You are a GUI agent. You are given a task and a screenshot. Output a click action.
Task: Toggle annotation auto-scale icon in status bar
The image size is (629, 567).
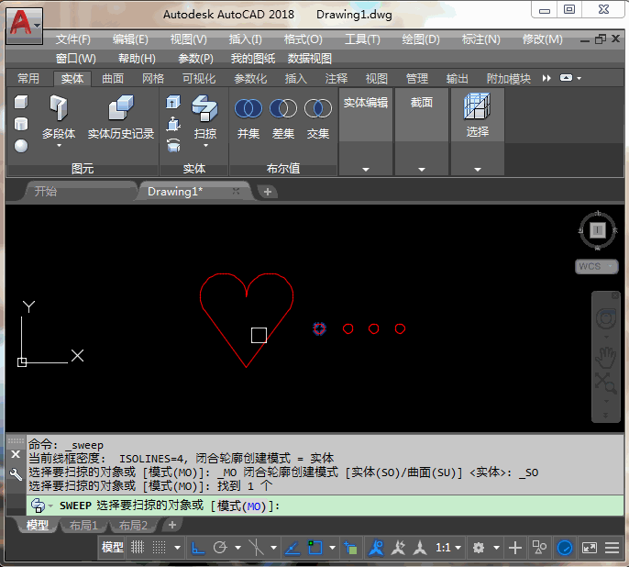pyautogui.click(x=398, y=548)
